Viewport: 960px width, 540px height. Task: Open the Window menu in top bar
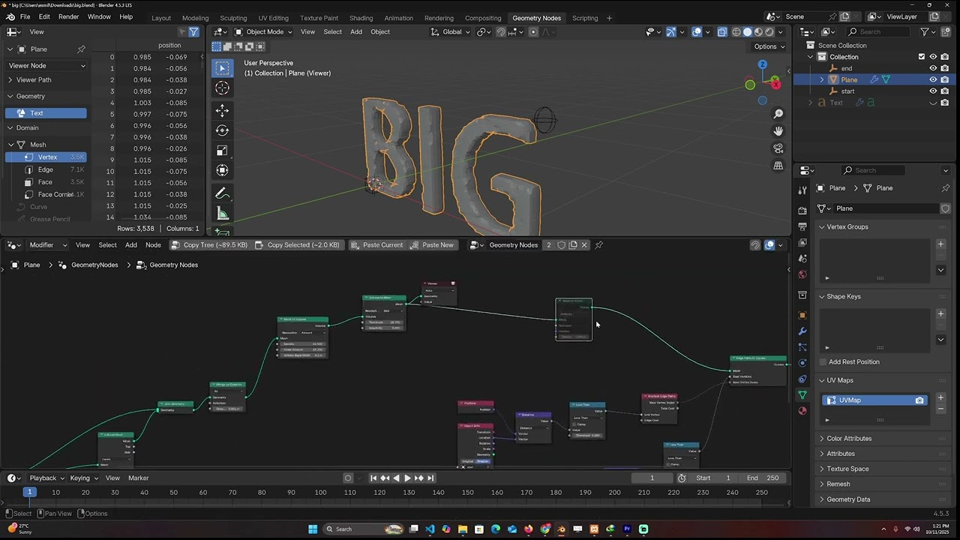click(99, 16)
